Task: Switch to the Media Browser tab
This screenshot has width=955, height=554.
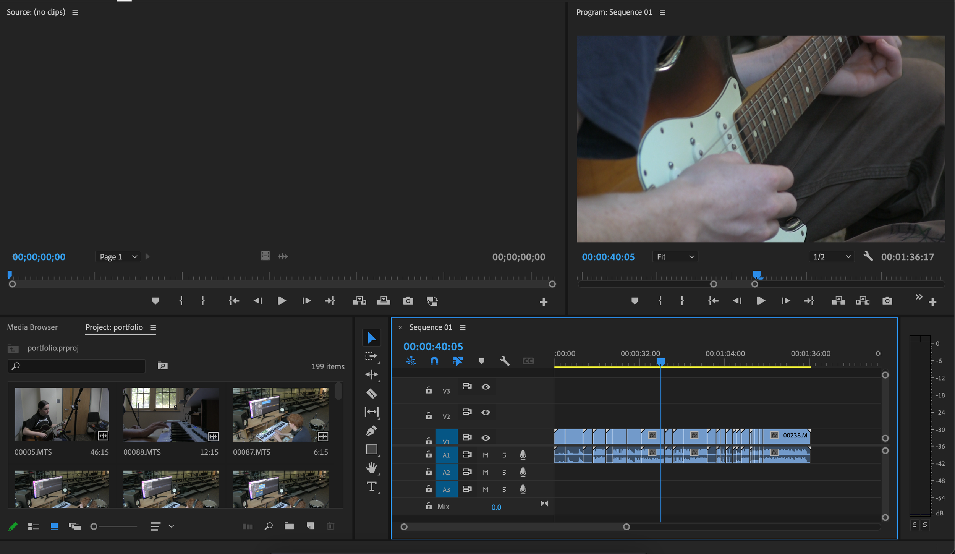Action: pos(32,327)
